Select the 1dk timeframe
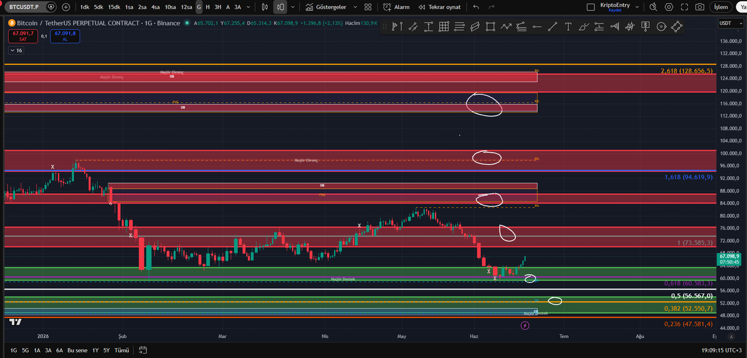The image size is (747, 358). [84, 7]
